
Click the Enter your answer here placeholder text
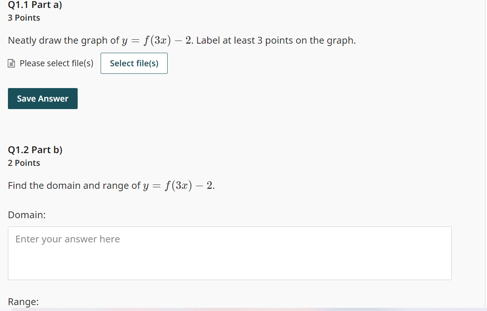click(67, 239)
